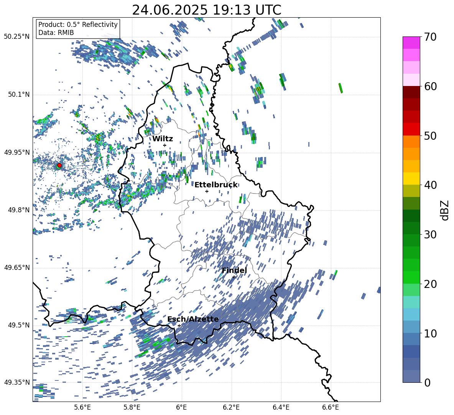Click the Ettelbruck station cross marker
454x415 pixels.
pos(207,191)
